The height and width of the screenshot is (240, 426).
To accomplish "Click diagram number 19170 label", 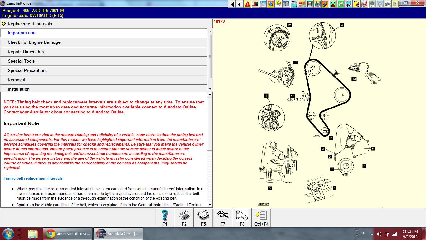I will (x=219, y=22).
